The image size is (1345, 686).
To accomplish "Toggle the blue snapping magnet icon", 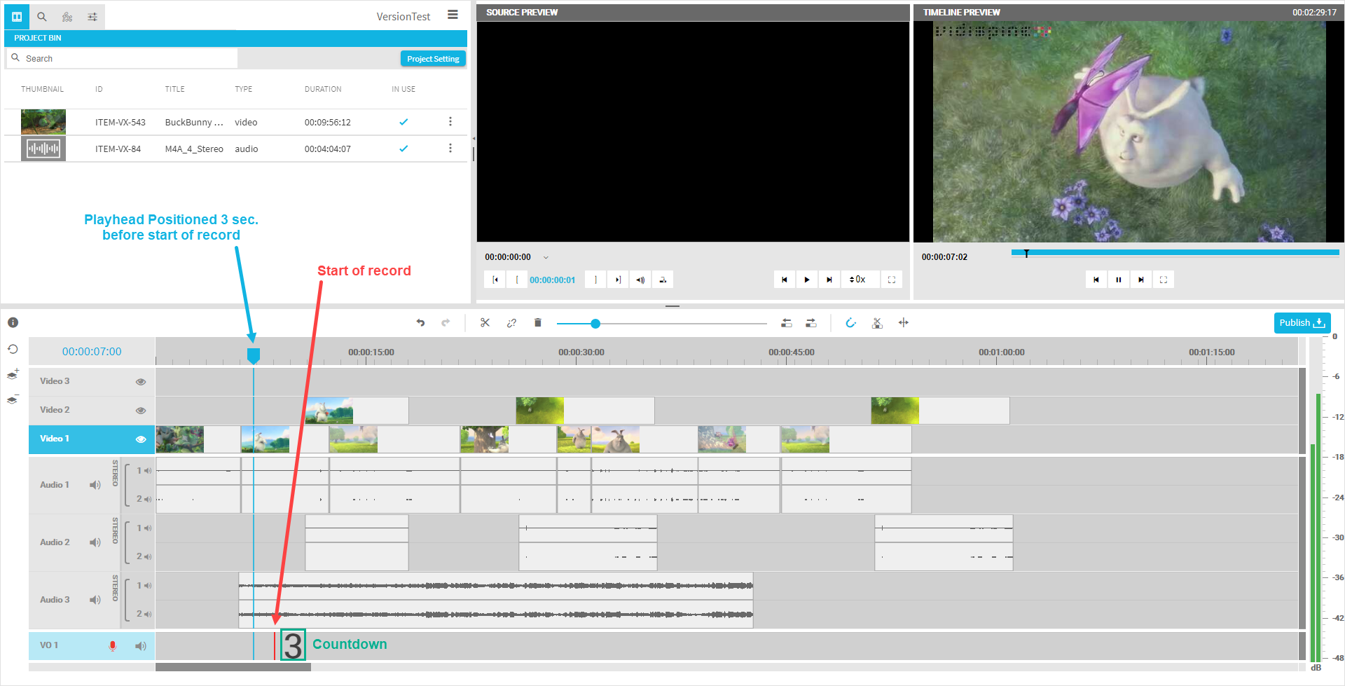I will (x=850, y=323).
